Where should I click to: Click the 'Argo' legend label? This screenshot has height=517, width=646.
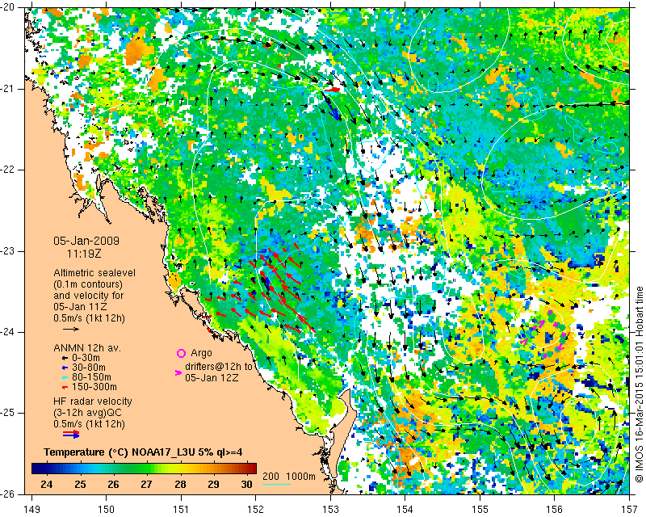[x=201, y=353]
